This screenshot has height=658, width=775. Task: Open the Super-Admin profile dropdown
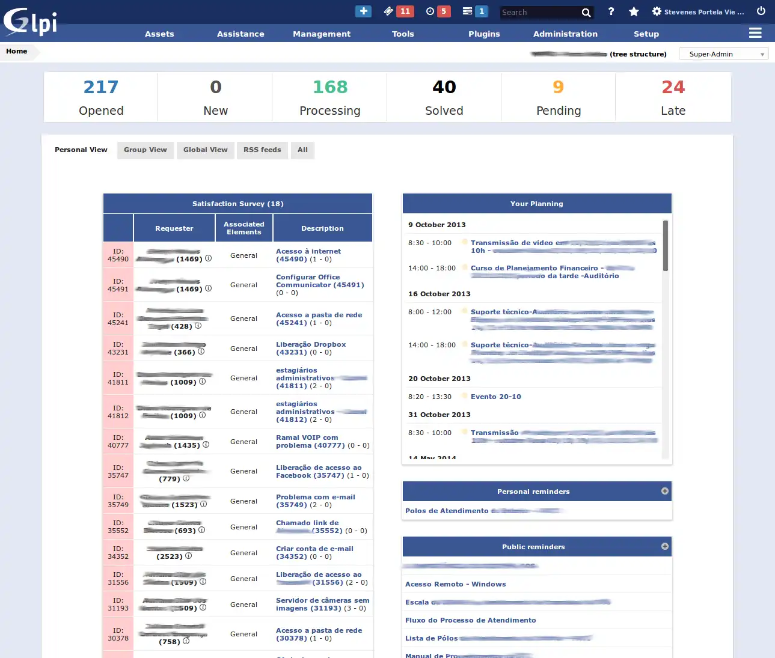[723, 53]
